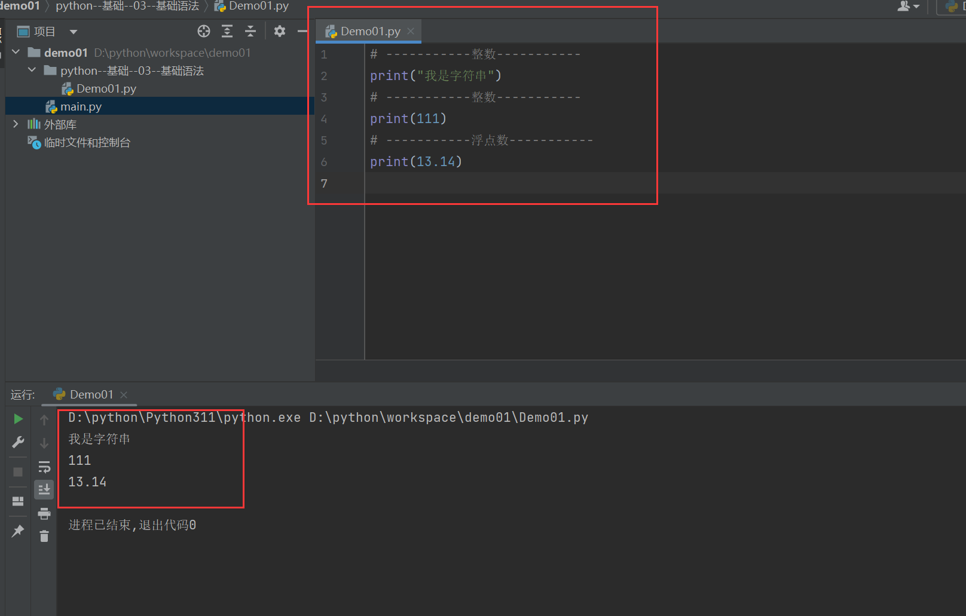The height and width of the screenshot is (616, 966).
Task: Select 外部库 tree item
Action: (x=60, y=124)
